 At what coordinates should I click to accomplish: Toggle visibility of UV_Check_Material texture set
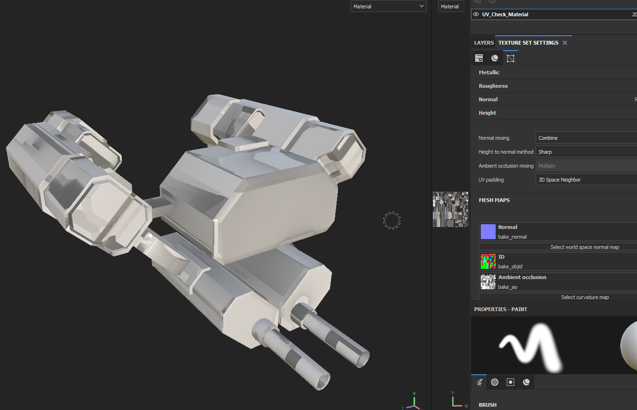(476, 14)
